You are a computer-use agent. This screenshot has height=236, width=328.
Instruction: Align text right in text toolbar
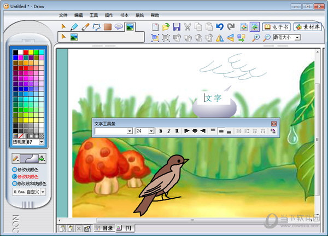(x=203, y=131)
